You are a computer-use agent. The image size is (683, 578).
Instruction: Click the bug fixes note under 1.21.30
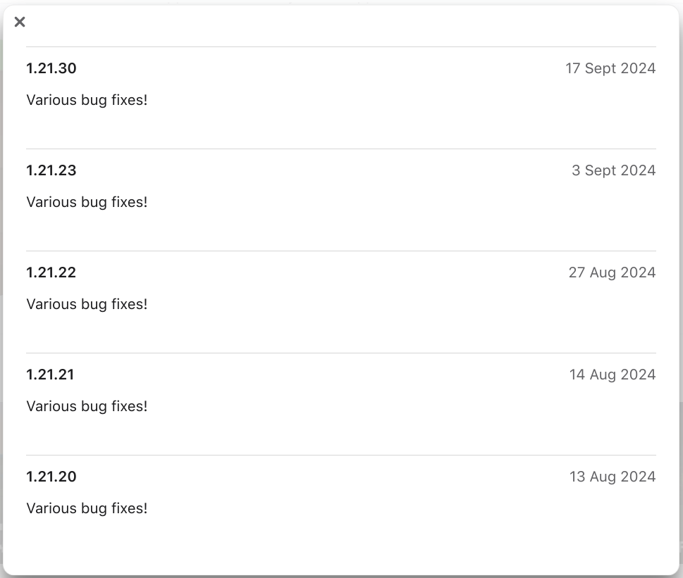[x=87, y=100]
